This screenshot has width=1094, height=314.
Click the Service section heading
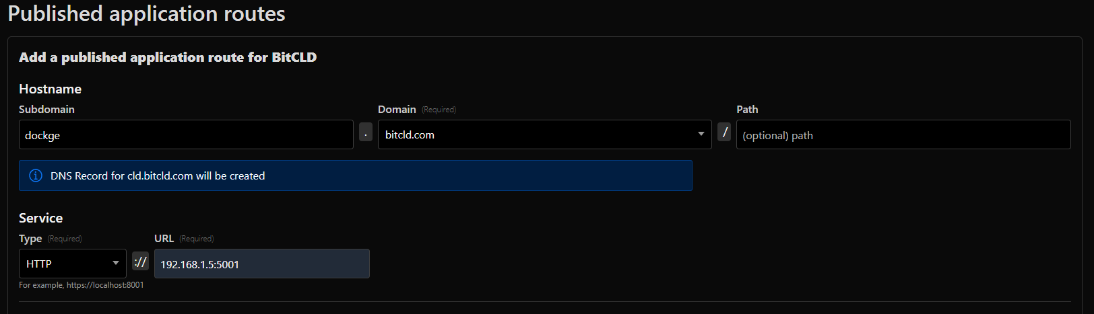pyautogui.click(x=40, y=218)
